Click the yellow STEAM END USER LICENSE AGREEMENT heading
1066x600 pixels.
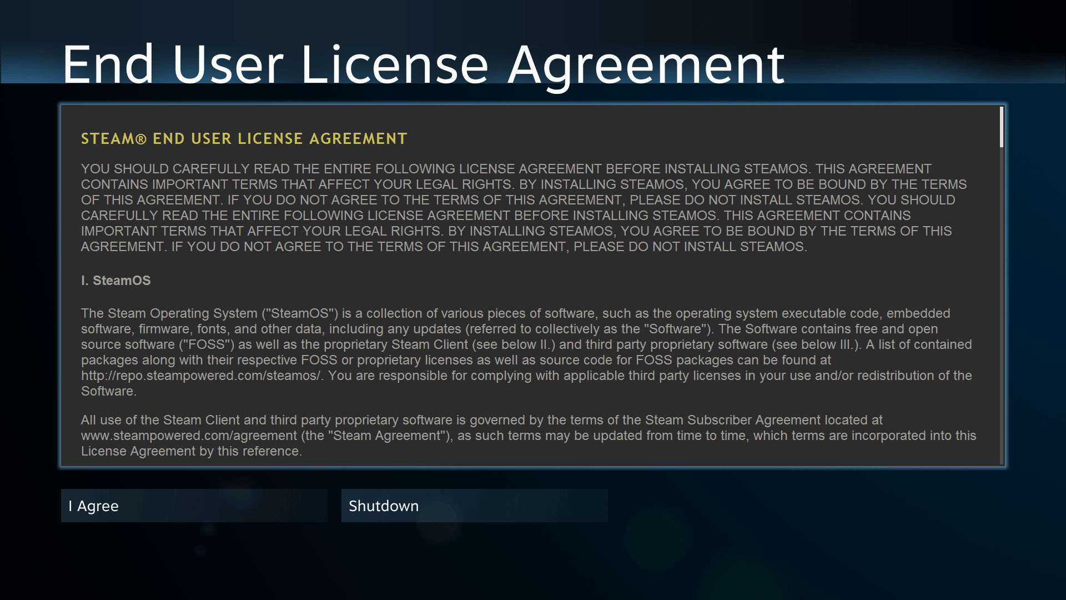click(x=244, y=139)
